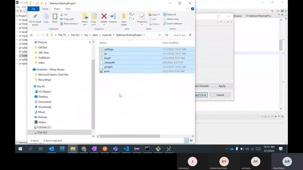Click the Restore Defaults button

tap(202, 86)
